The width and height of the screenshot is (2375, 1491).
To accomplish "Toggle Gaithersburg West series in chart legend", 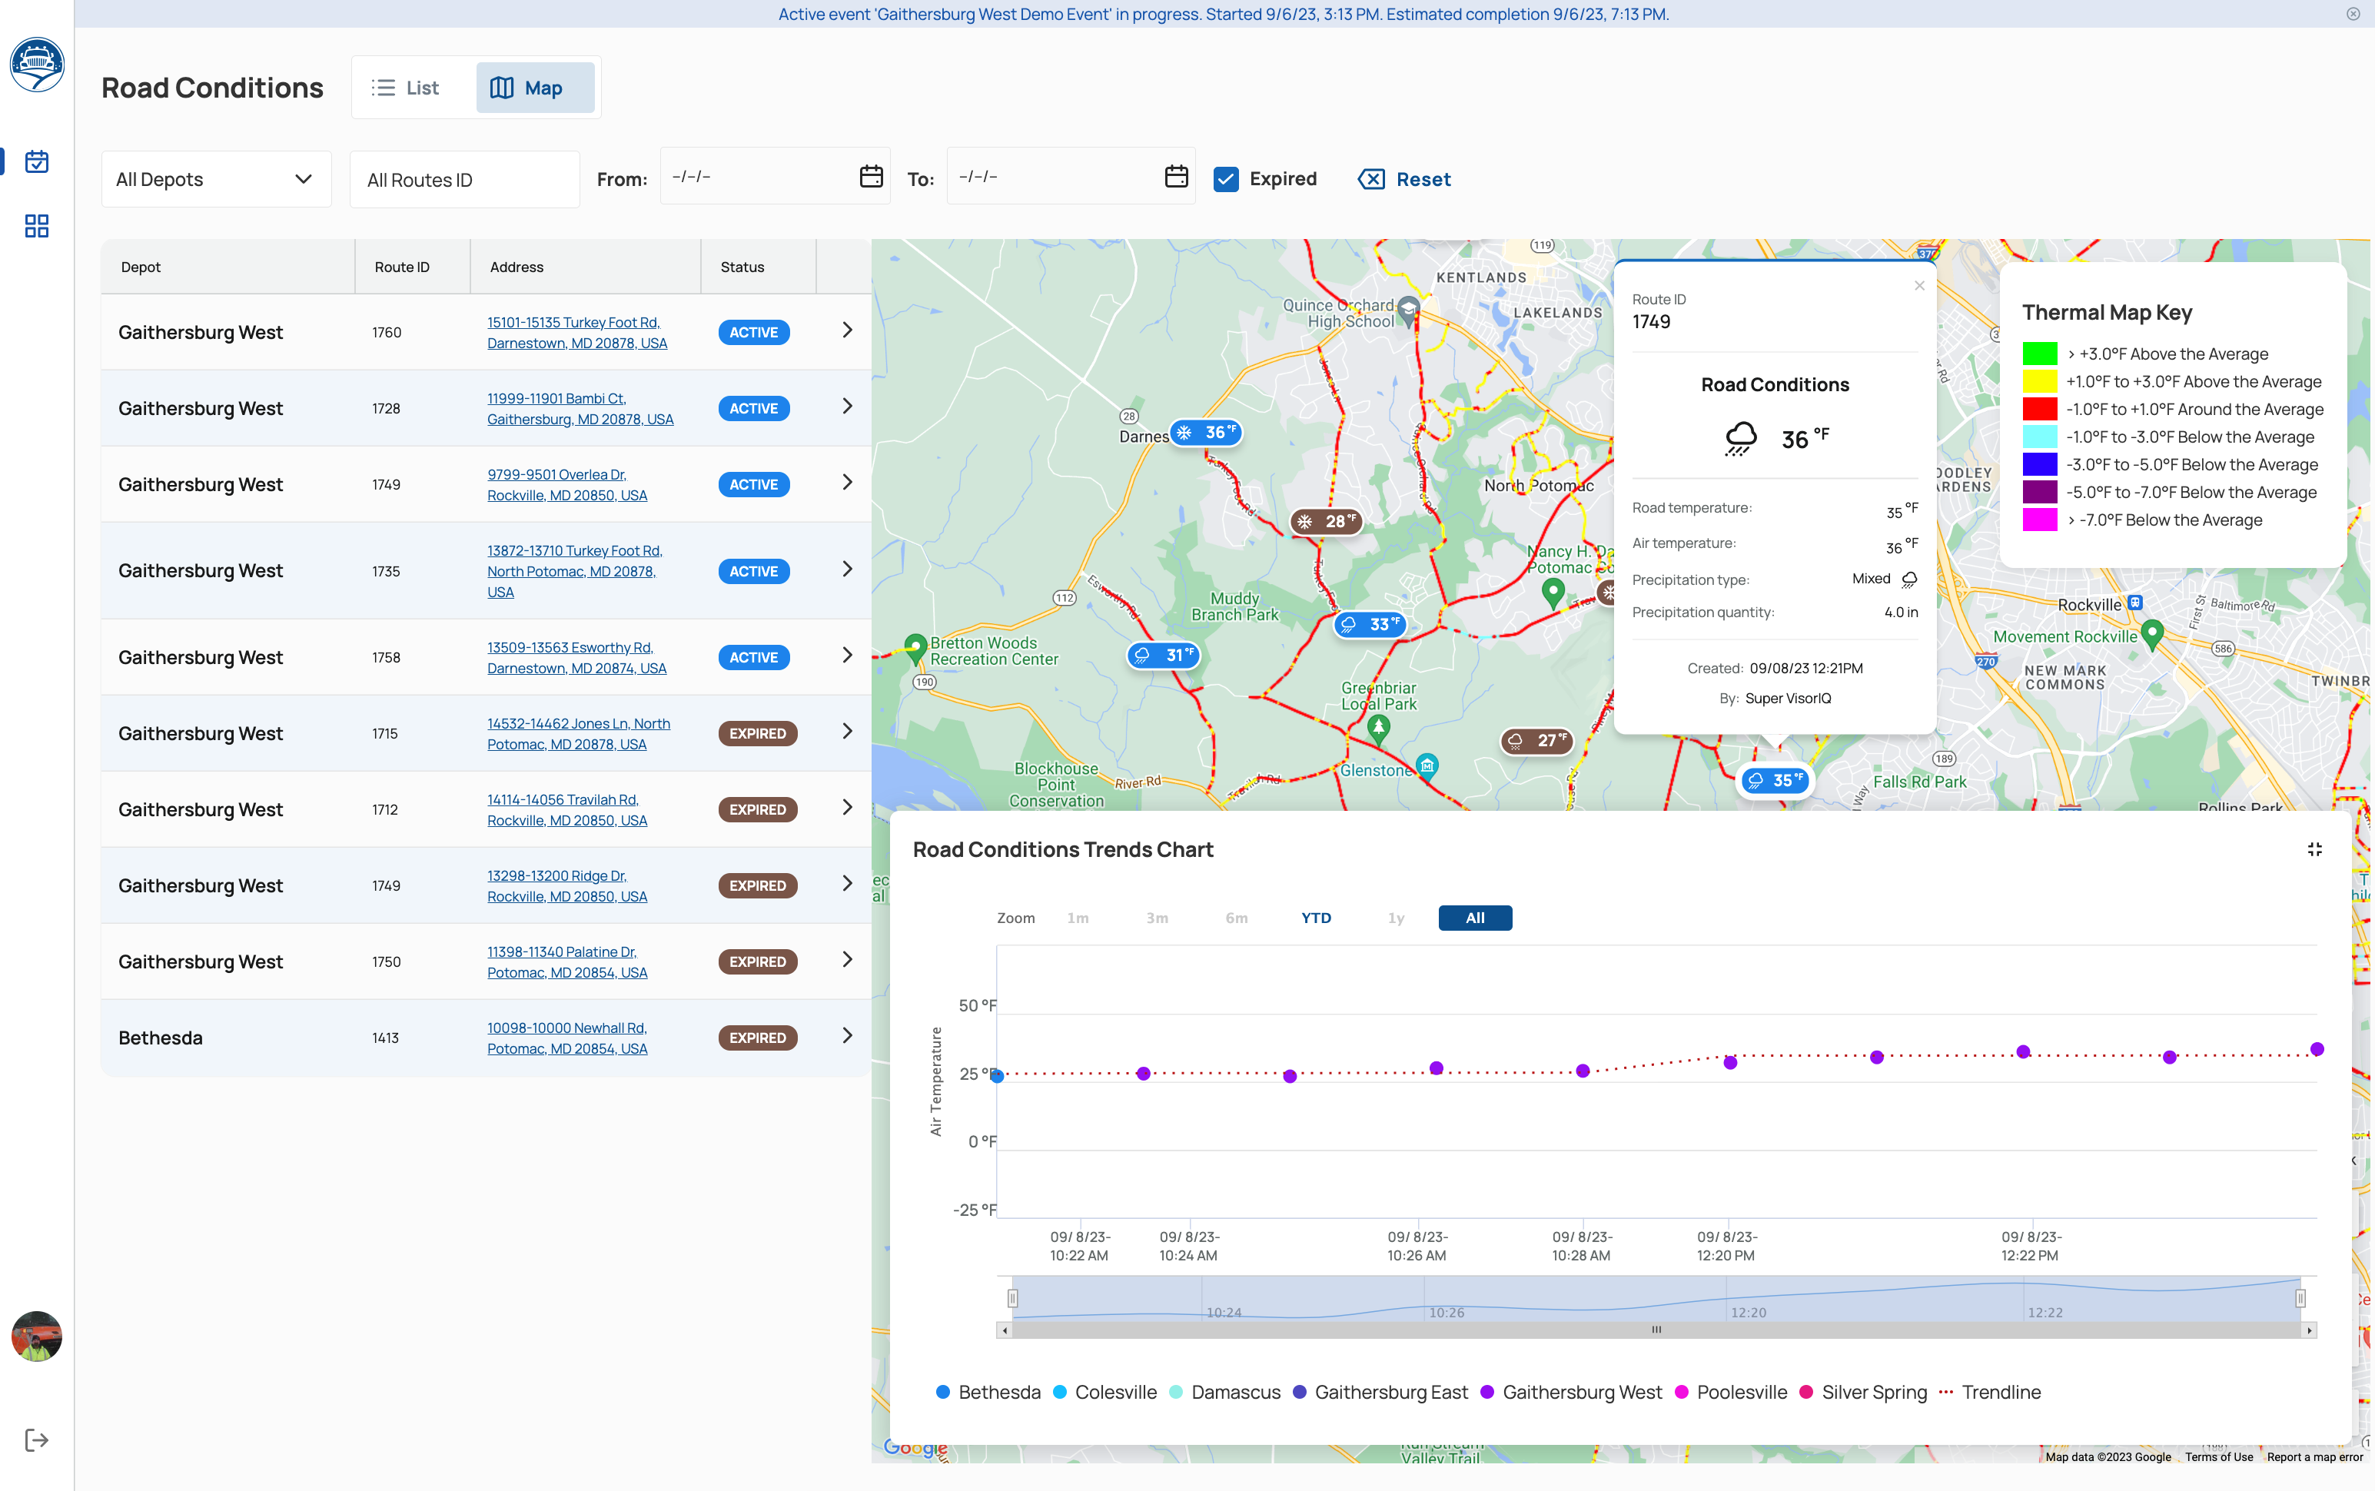I will click(x=1579, y=1391).
